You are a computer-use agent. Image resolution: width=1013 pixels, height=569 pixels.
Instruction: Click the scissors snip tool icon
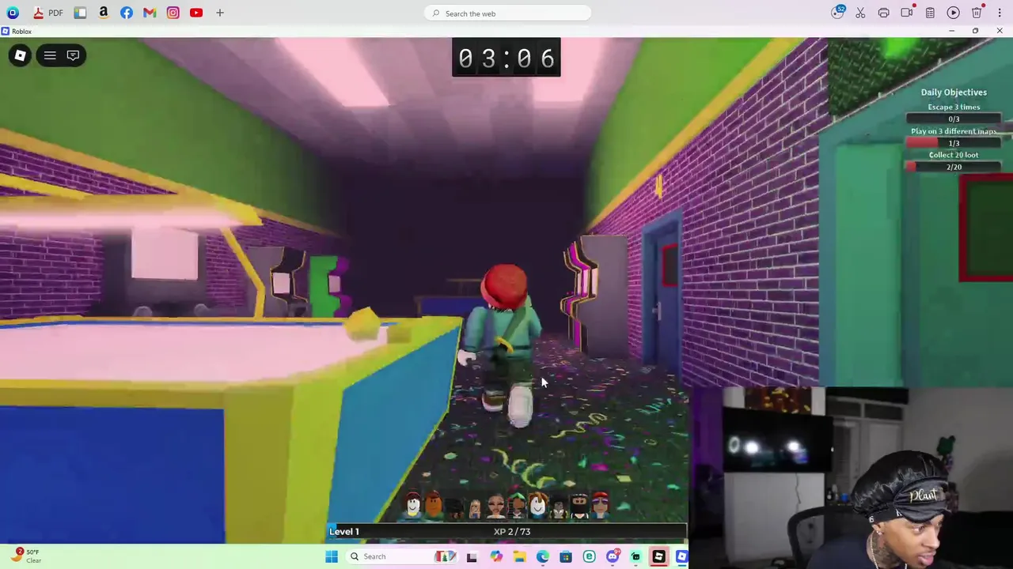[x=860, y=13]
